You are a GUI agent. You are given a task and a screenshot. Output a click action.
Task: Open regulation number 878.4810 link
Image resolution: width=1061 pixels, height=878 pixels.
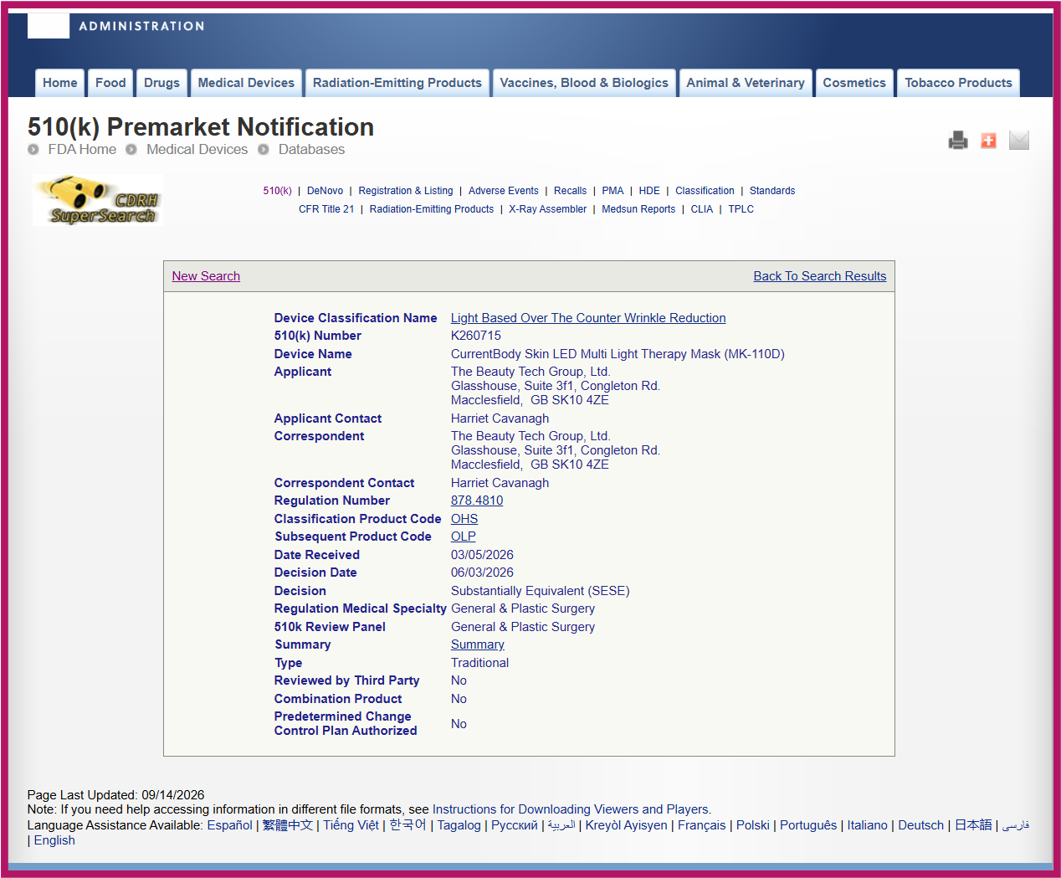pos(477,501)
